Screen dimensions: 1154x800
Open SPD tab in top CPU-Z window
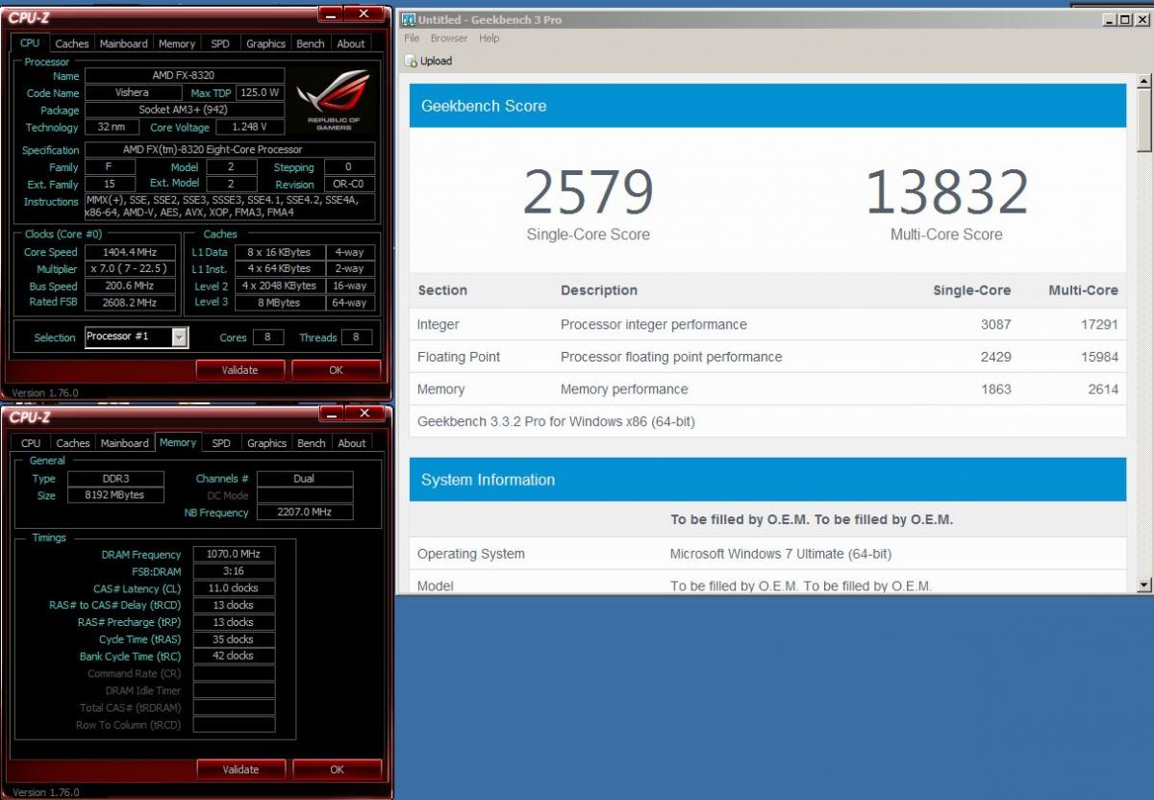point(220,43)
